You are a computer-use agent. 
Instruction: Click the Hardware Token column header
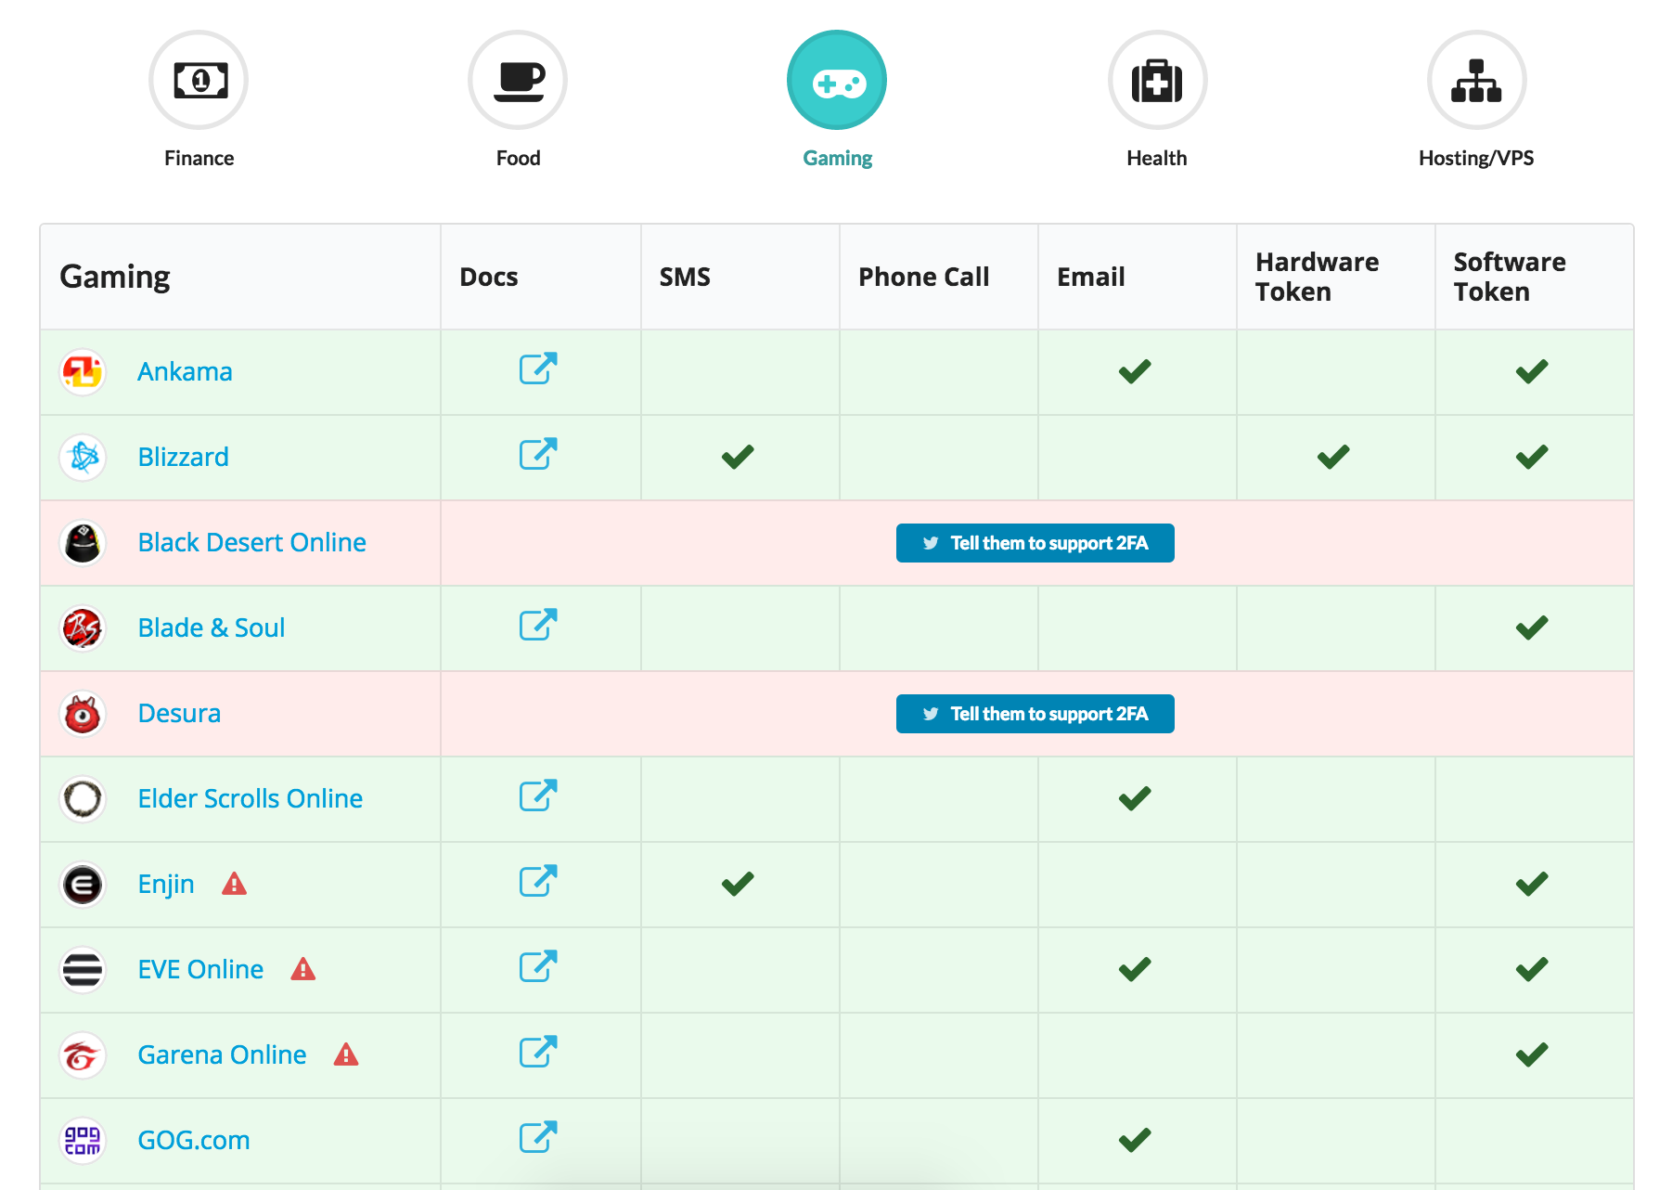click(x=1318, y=277)
